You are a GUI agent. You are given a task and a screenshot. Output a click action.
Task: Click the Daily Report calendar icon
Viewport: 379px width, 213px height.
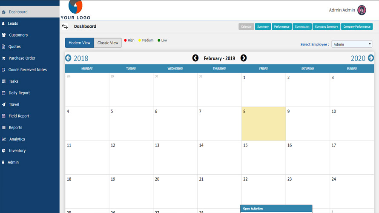pos(3,92)
